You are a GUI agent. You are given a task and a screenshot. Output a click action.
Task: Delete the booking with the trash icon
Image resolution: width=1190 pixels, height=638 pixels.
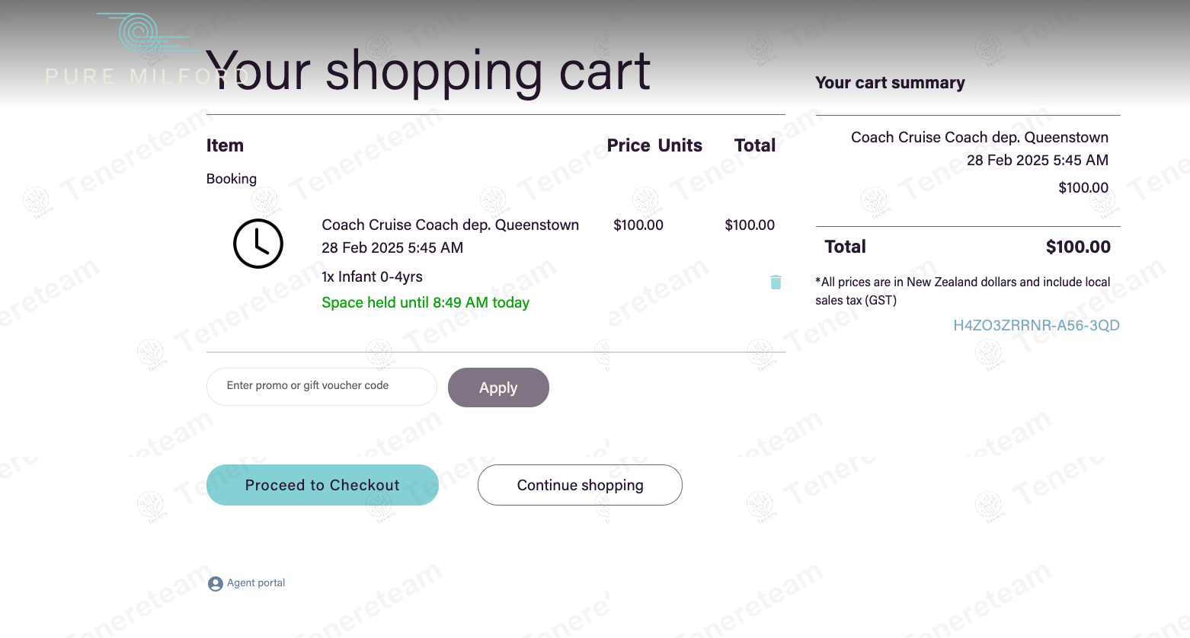pyautogui.click(x=776, y=282)
